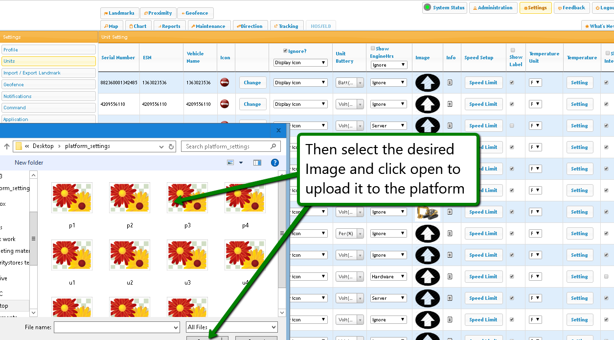Click the help question mark icon in file dialog
Image resolution: width=614 pixels, height=340 pixels.
[x=275, y=163]
